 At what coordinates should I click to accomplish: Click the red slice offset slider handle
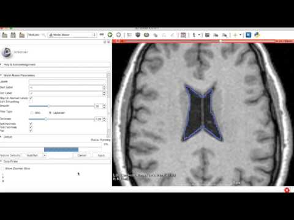pyautogui.click(x=221, y=41)
